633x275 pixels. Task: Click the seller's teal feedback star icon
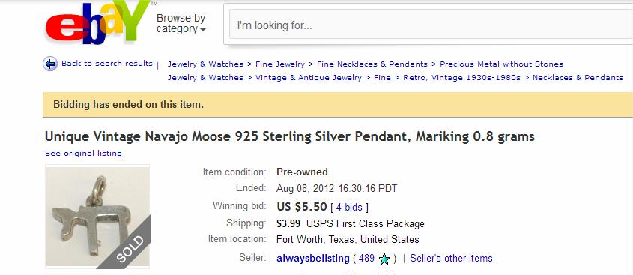384,259
